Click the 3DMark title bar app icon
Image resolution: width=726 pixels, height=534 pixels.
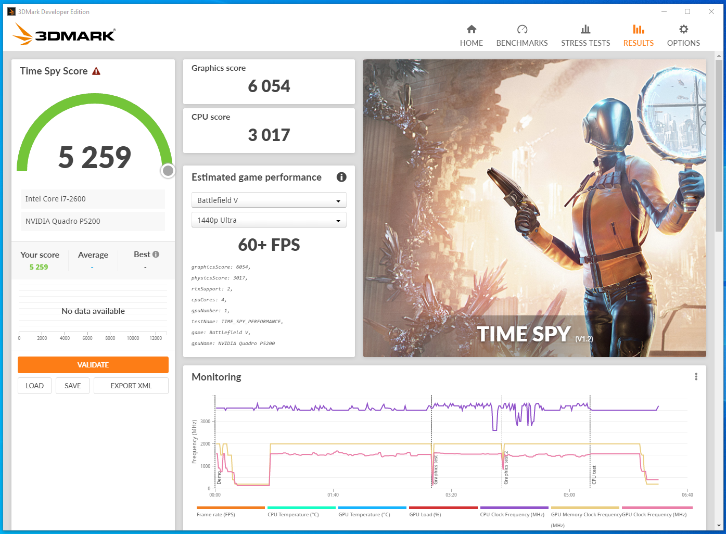[x=11, y=11]
